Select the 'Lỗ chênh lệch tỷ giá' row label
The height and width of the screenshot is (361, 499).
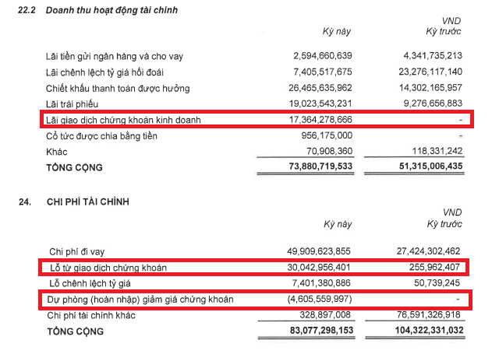point(90,283)
